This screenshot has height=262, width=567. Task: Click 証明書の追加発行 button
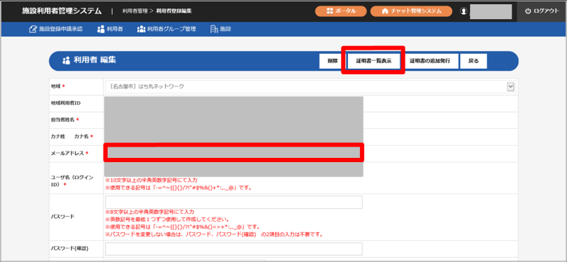tap(430, 61)
